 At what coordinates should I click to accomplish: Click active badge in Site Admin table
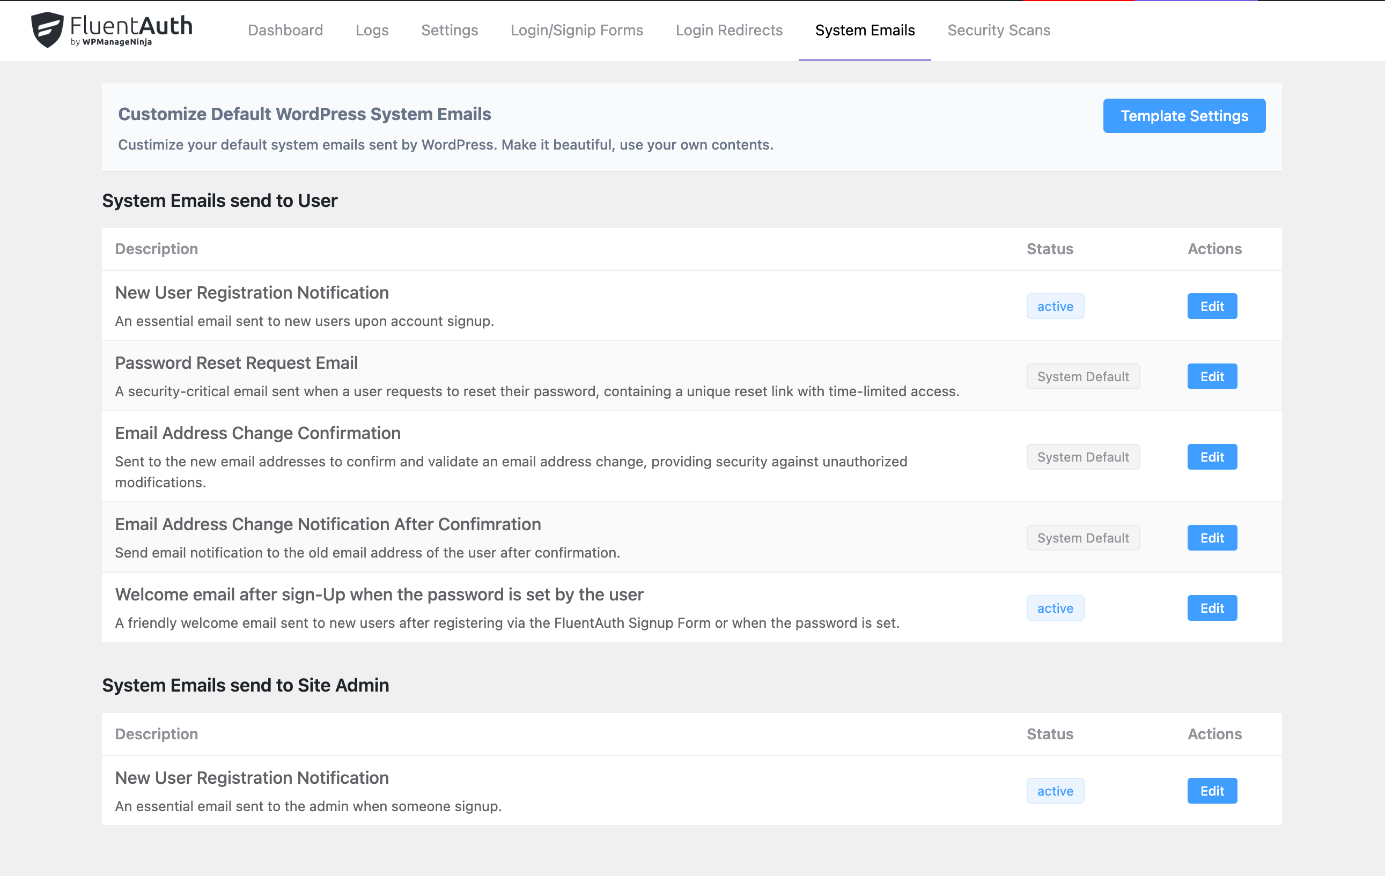coord(1055,791)
